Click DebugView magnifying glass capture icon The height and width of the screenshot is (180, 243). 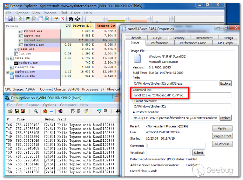click(36, 111)
